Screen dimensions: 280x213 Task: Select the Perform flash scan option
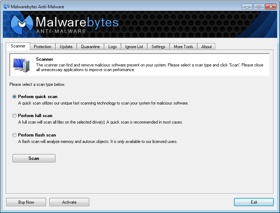[15, 135]
